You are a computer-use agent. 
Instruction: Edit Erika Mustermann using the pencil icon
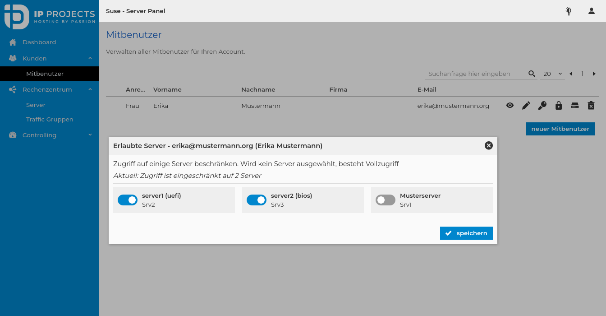[x=526, y=105]
